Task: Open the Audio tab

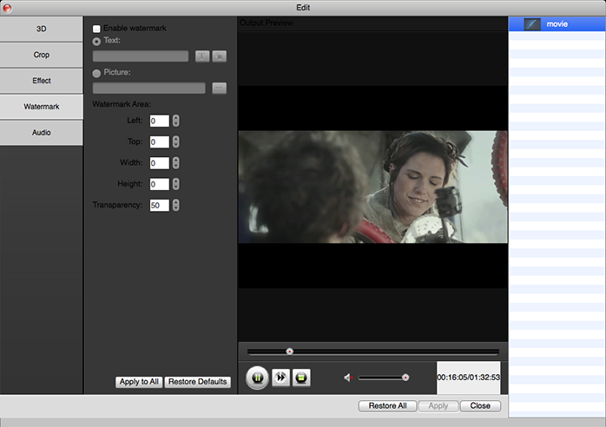Action: pos(42,133)
